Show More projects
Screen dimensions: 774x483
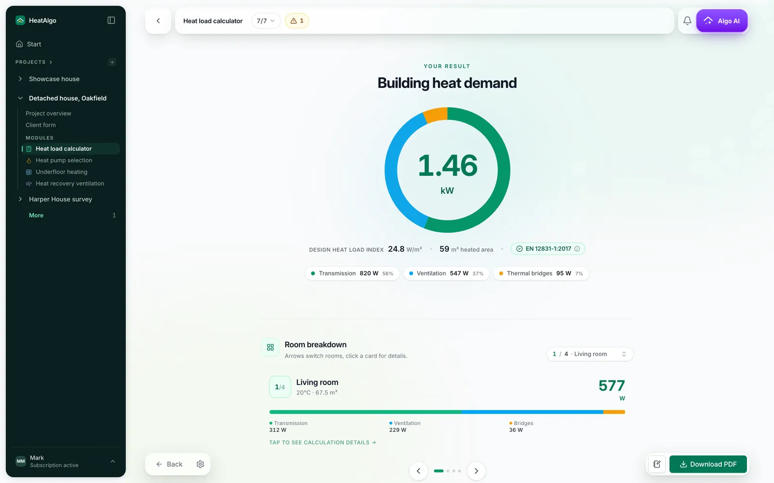(x=36, y=215)
